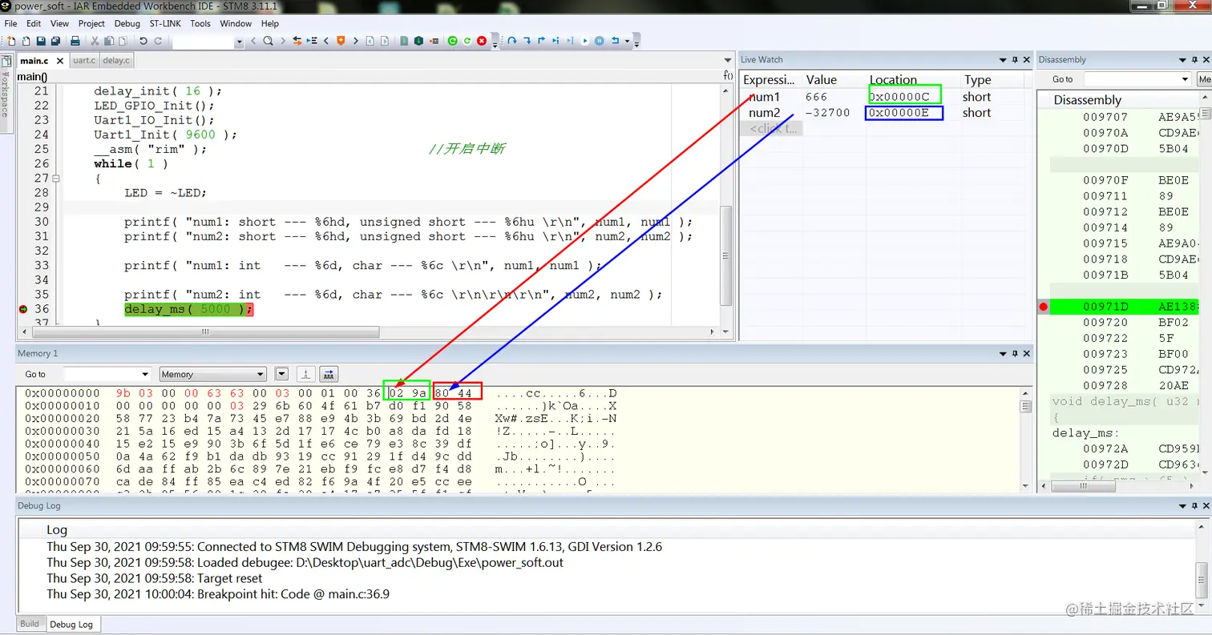
Task: Click the blue Step Over debug icon
Action: [512, 40]
